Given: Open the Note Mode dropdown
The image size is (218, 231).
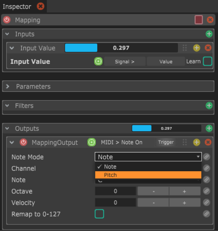Looking at the screenshot, I should tap(148, 157).
